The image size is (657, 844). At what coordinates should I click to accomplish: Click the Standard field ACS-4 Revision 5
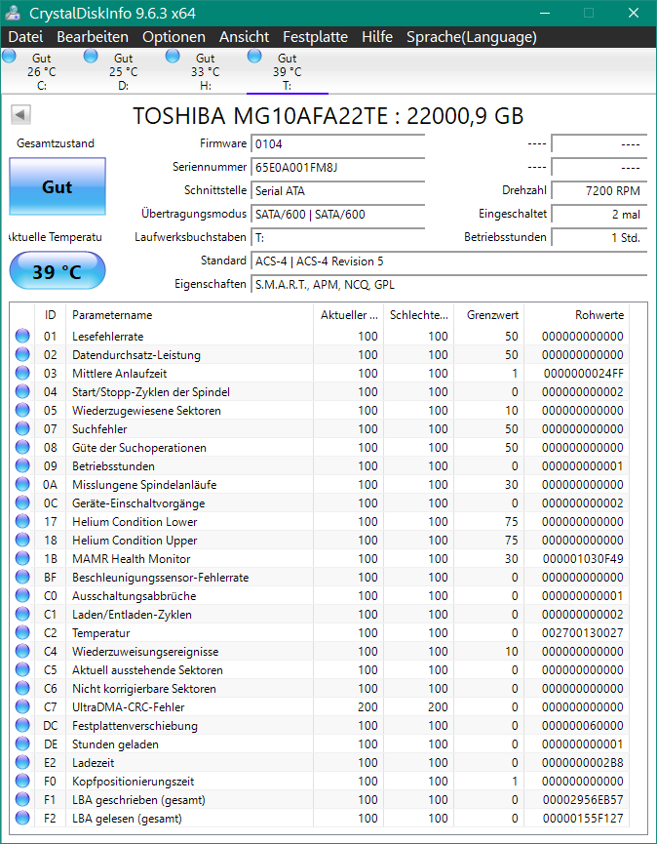[449, 261]
